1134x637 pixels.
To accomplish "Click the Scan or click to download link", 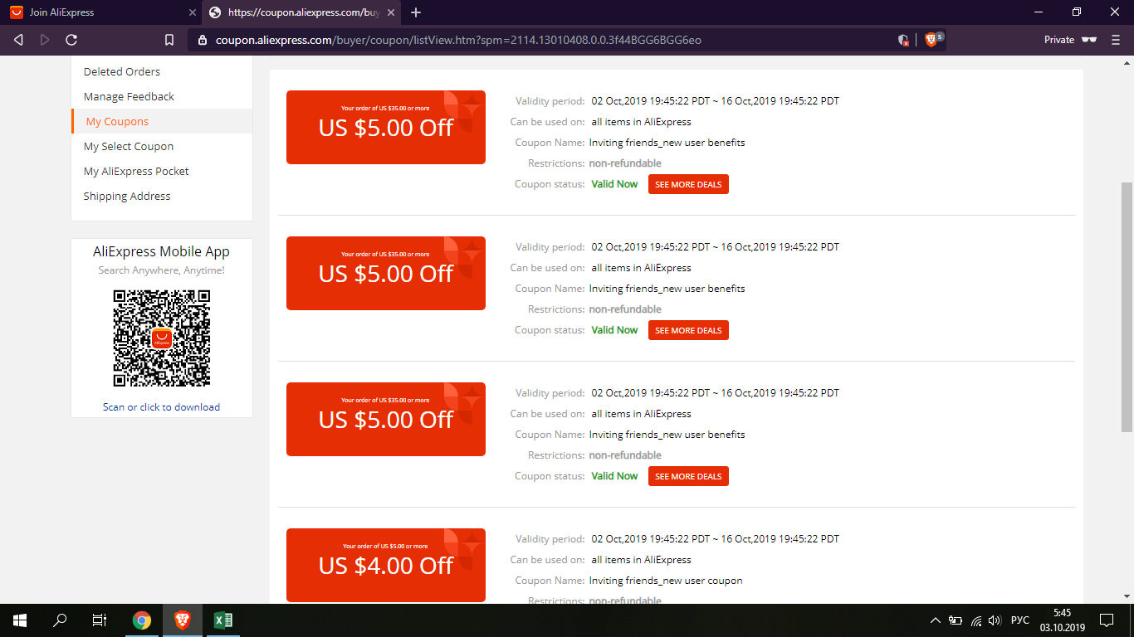I will (162, 407).
